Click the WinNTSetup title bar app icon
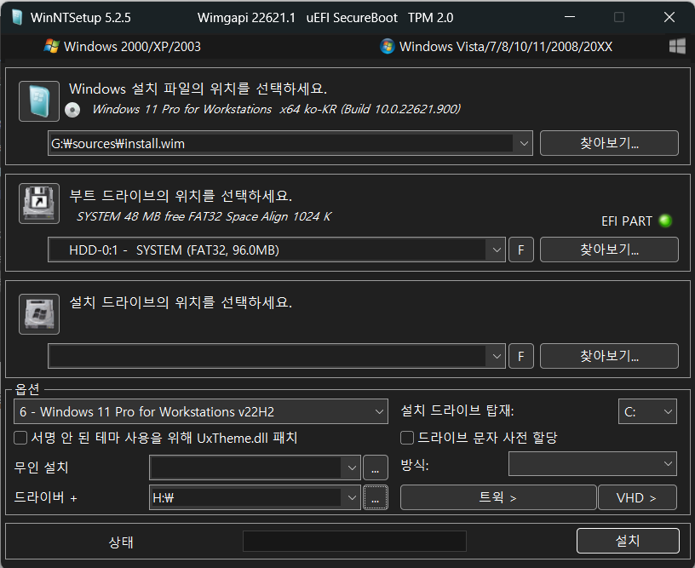695x568 pixels. [x=17, y=17]
